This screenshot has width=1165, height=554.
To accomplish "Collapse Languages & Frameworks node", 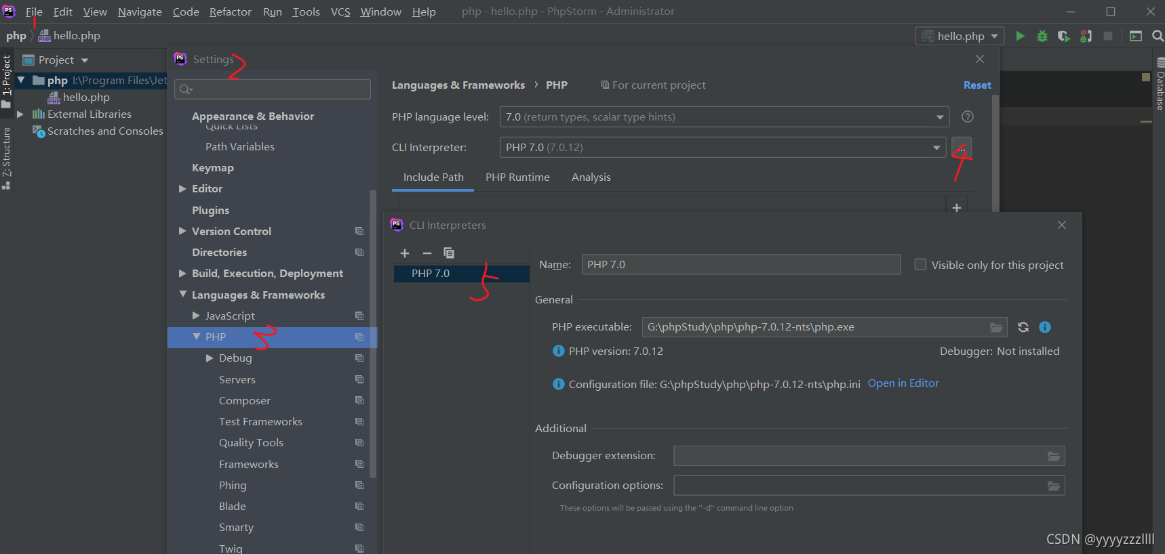I will [182, 295].
